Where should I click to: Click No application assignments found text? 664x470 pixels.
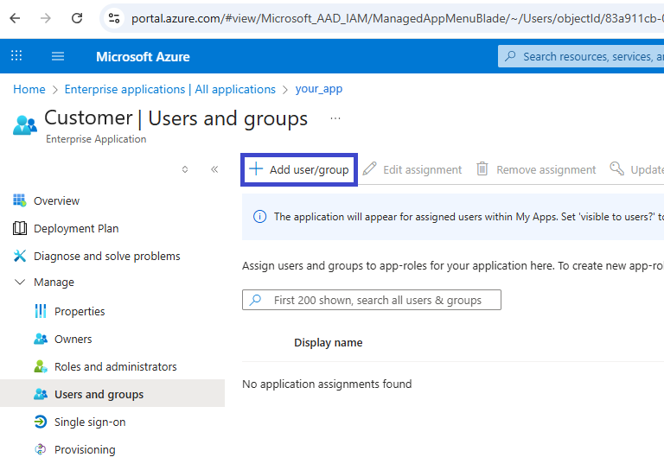327,384
